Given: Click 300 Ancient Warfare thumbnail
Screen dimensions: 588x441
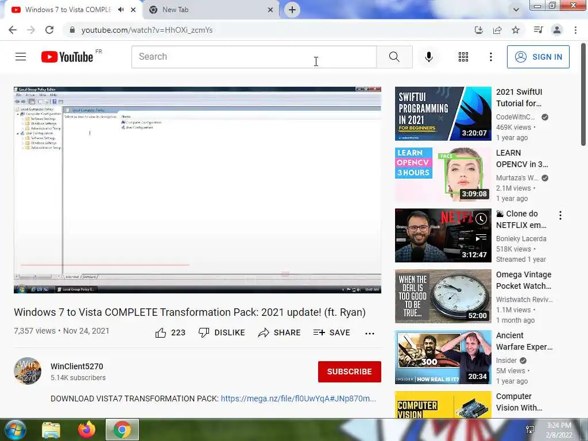Looking at the screenshot, I should (x=443, y=357).
